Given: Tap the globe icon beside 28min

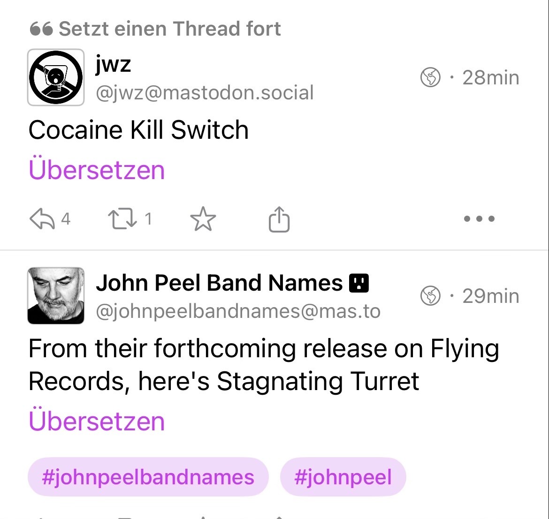Looking at the screenshot, I should (x=430, y=77).
